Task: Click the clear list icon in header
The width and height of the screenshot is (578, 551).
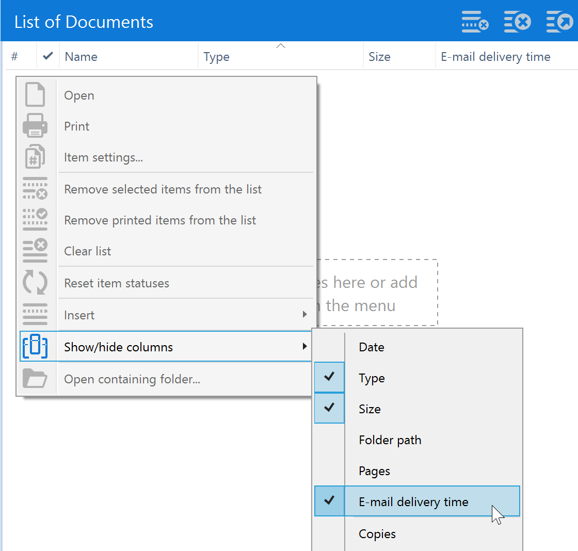Action: [517, 22]
